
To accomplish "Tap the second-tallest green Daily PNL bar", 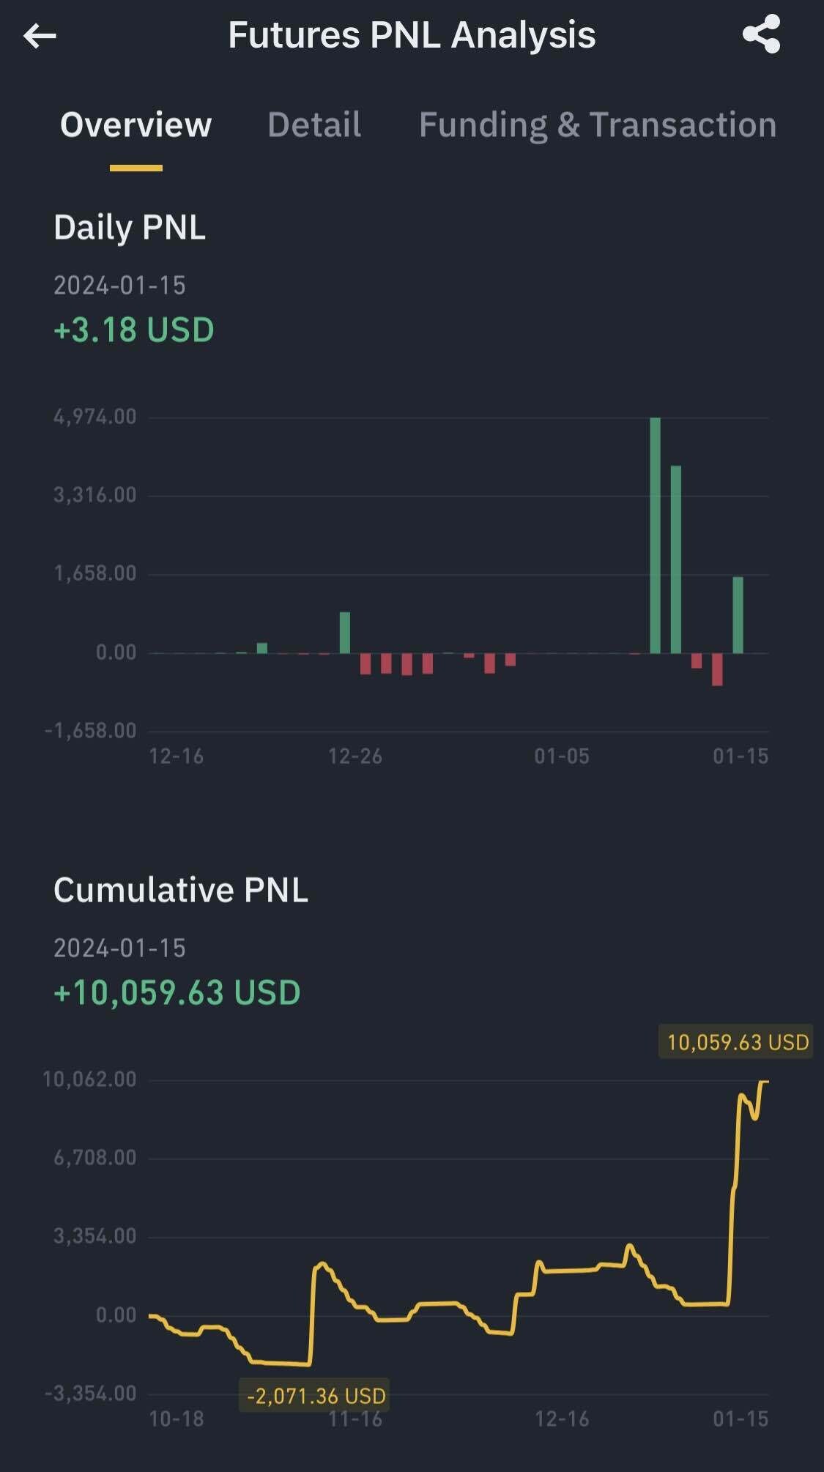I will click(676, 559).
